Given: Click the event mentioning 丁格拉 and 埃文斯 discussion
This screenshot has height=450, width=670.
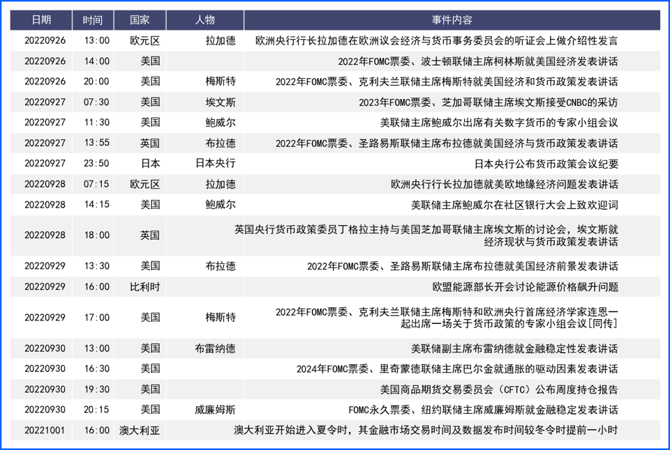Looking at the screenshot, I should tap(426, 235).
